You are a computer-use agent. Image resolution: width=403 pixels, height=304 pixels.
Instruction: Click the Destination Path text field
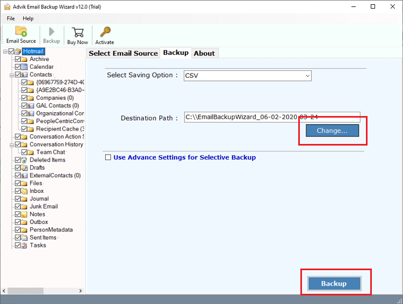272,117
